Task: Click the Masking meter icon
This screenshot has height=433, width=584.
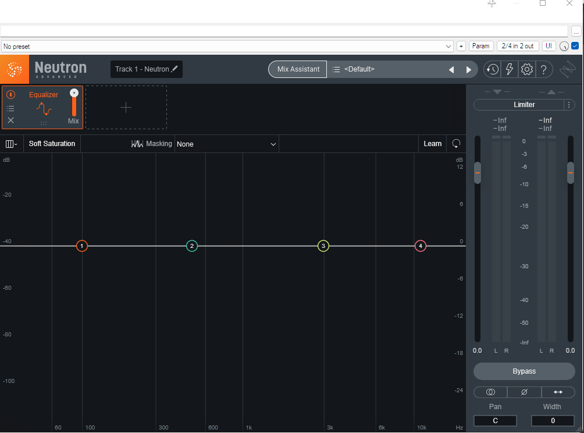Action: coord(137,144)
